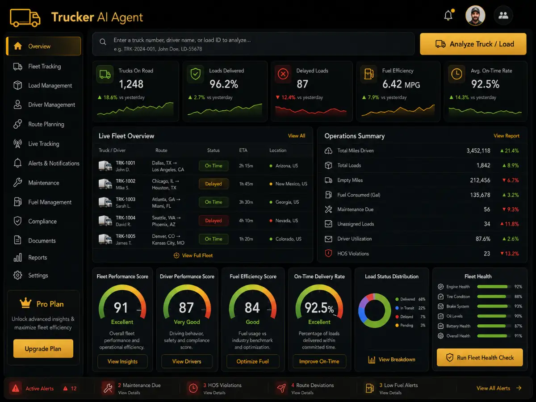Image resolution: width=536 pixels, height=402 pixels.
Task: Click View Report in Operations Summary
Action: click(x=507, y=136)
